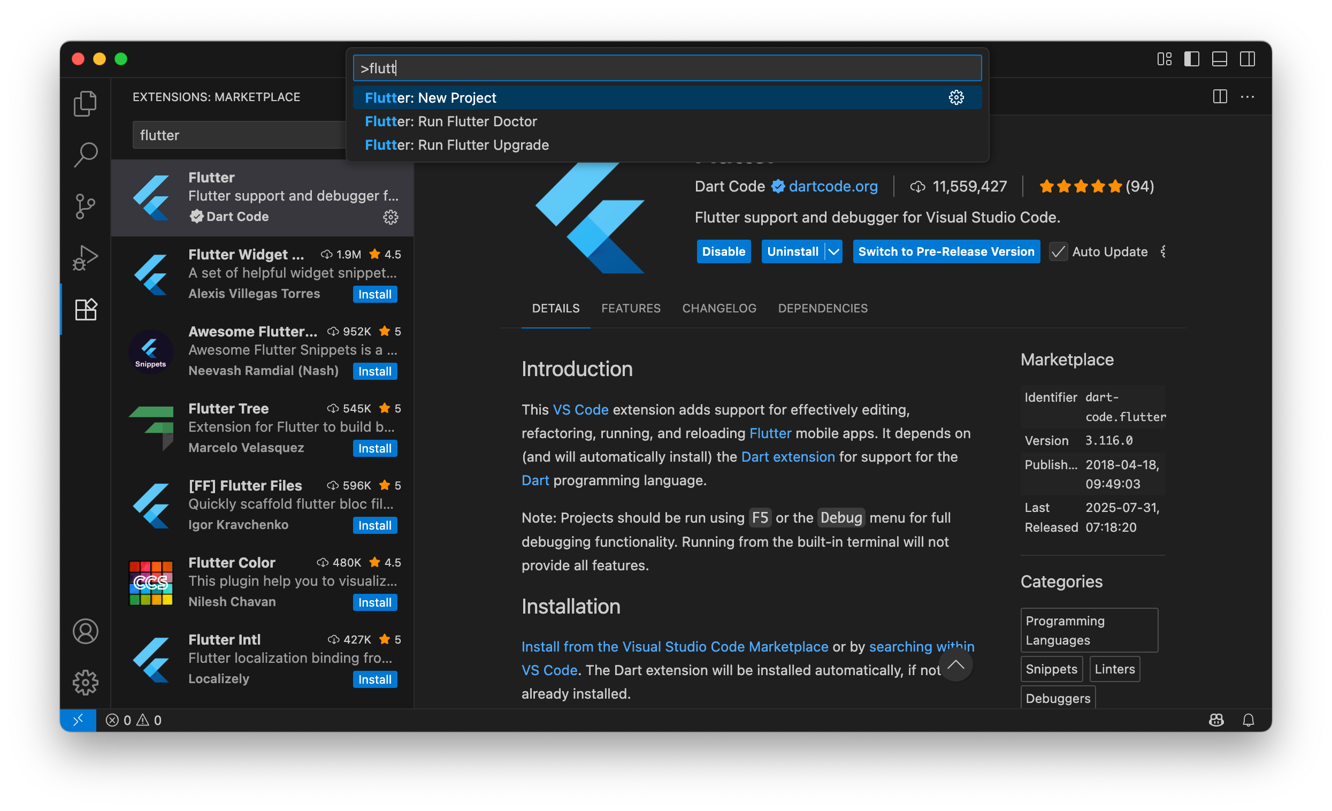The image size is (1332, 811).
Task: Install the Flutter Intl extension
Action: 374,679
